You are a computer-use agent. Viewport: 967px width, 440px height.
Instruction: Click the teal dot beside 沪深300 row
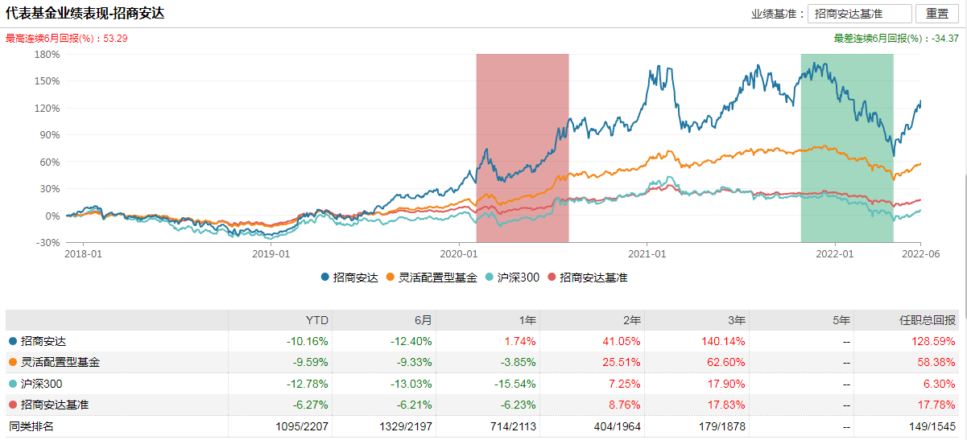12,384
